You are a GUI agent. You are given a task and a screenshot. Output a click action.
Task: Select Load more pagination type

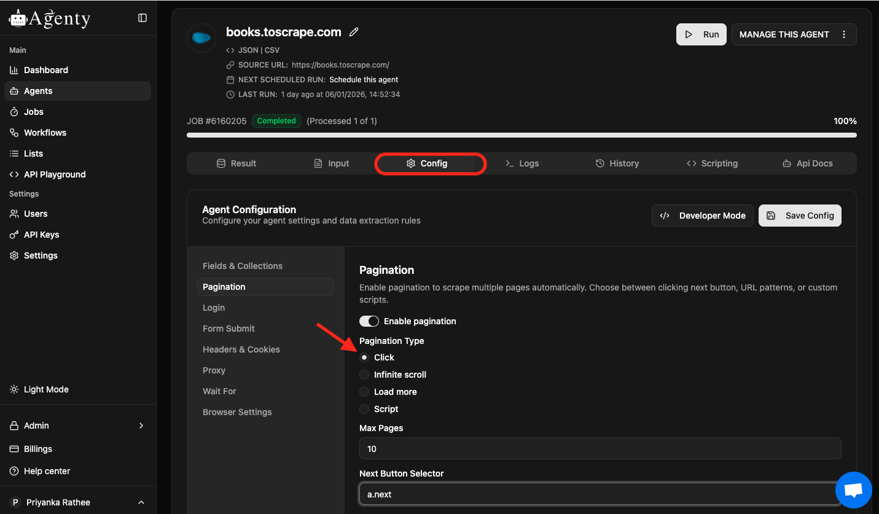[364, 392]
